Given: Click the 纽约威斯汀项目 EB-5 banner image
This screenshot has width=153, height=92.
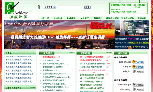Looking at the screenshot, I should tap(59, 35).
